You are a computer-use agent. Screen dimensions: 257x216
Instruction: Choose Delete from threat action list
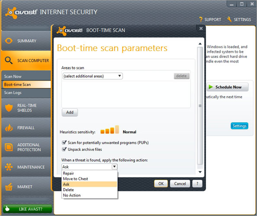(89, 190)
